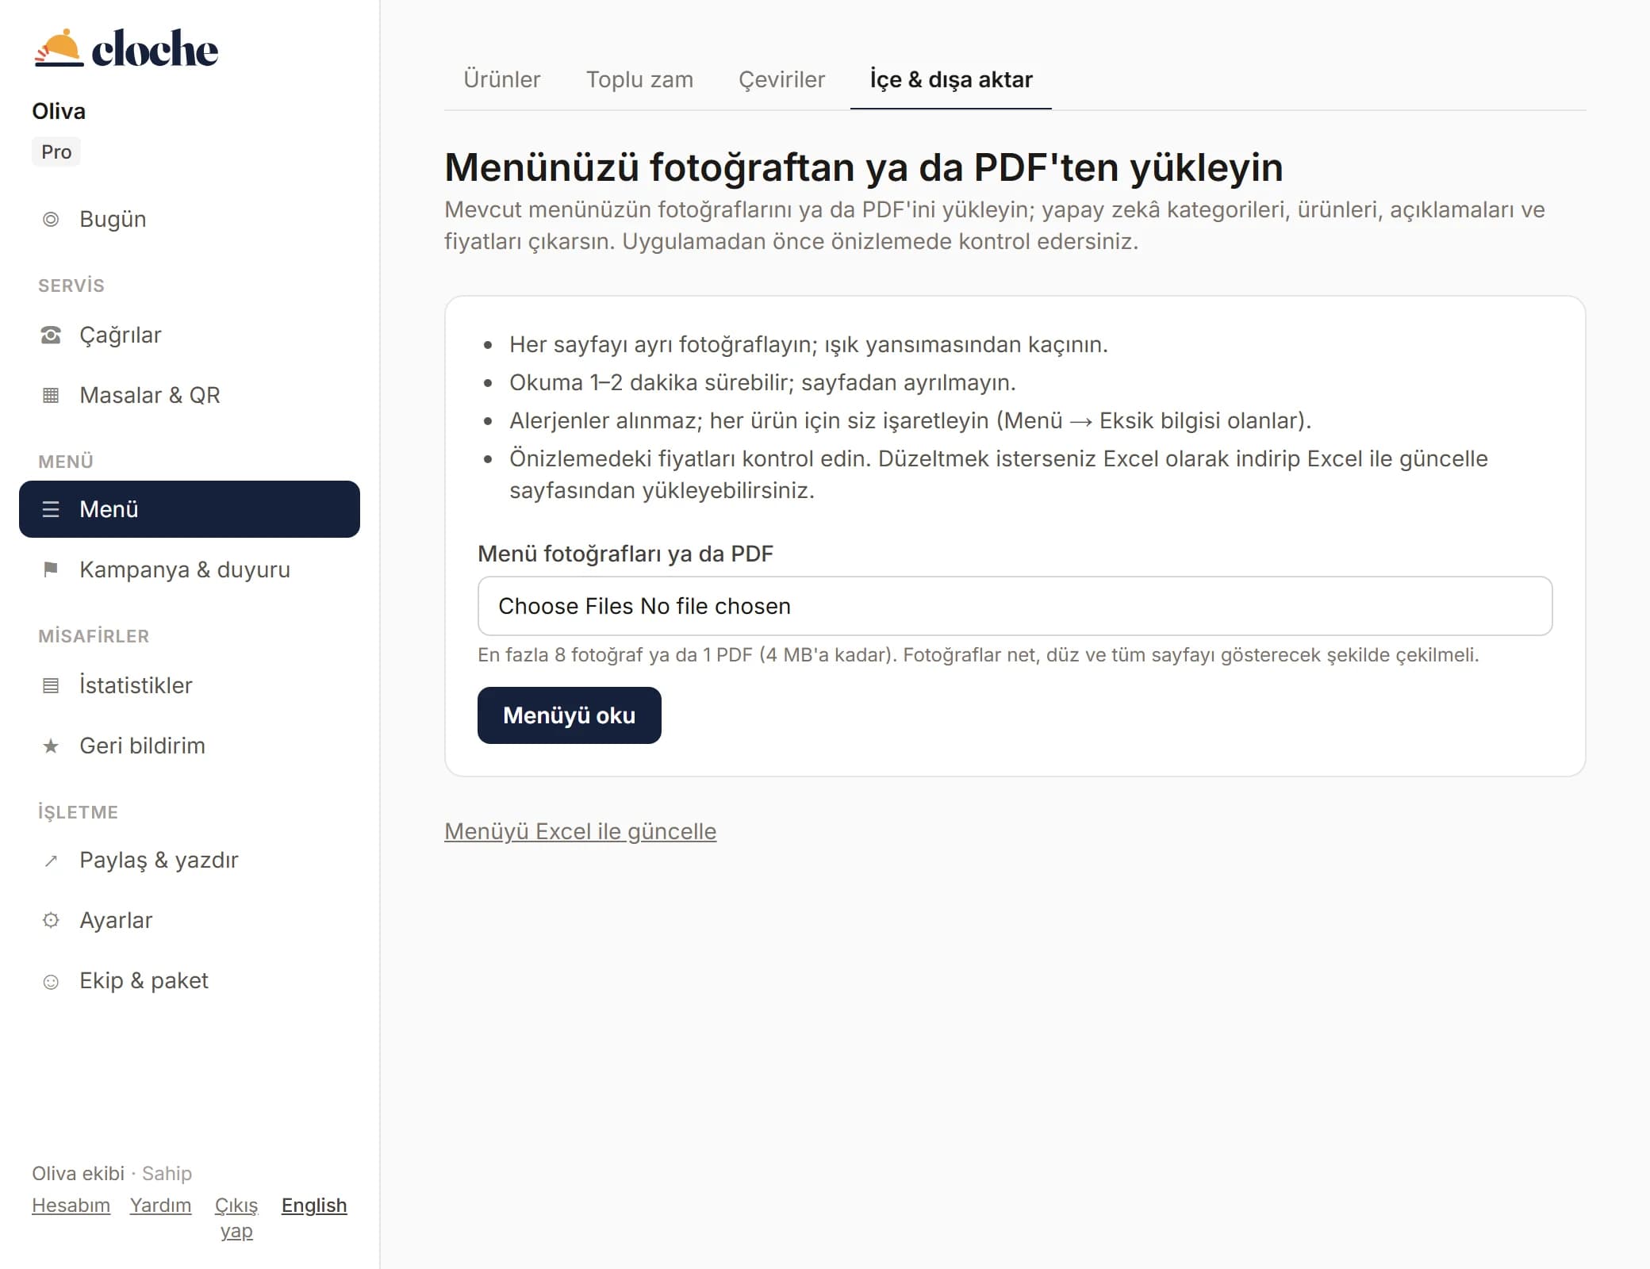View İstatistikler page
1650x1269 pixels.
point(190,686)
